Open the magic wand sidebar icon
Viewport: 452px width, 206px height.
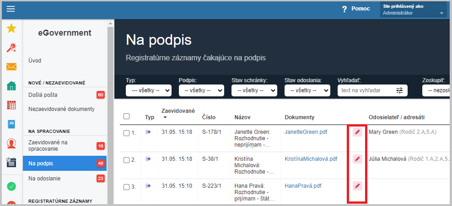click(11, 48)
